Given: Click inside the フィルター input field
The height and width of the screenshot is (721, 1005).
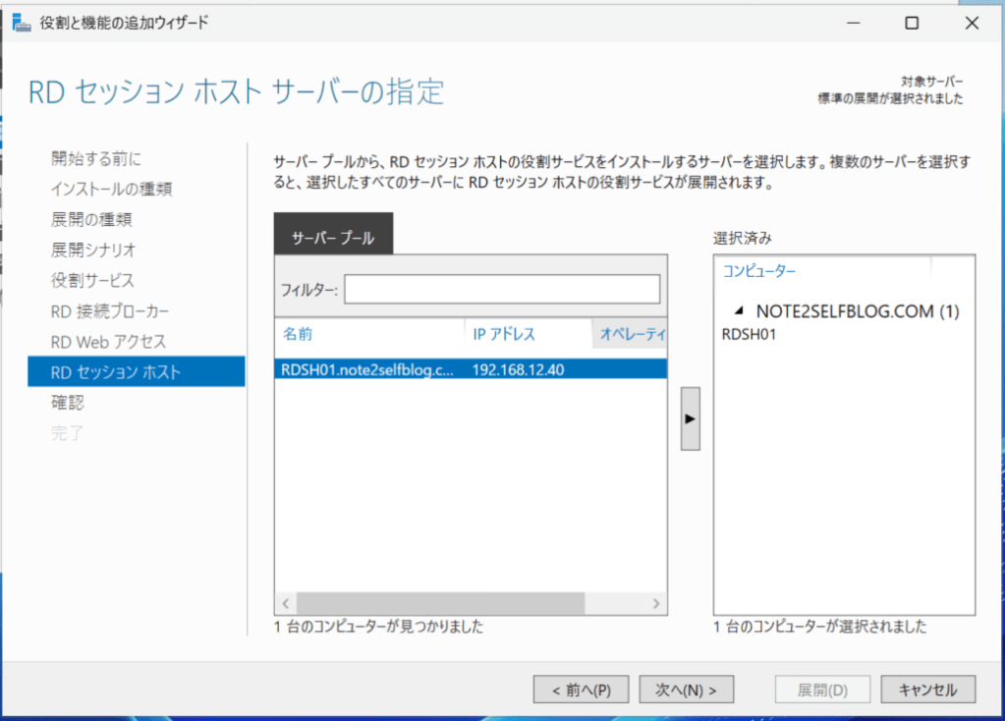Looking at the screenshot, I should 501,289.
